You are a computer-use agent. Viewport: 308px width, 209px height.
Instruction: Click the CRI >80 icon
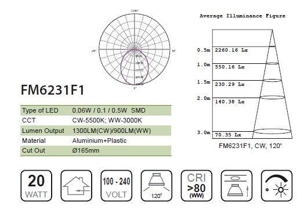pyautogui.click(x=197, y=186)
